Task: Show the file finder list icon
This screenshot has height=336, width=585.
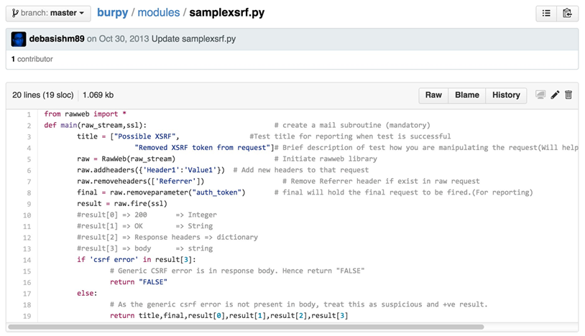Action: [546, 14]
